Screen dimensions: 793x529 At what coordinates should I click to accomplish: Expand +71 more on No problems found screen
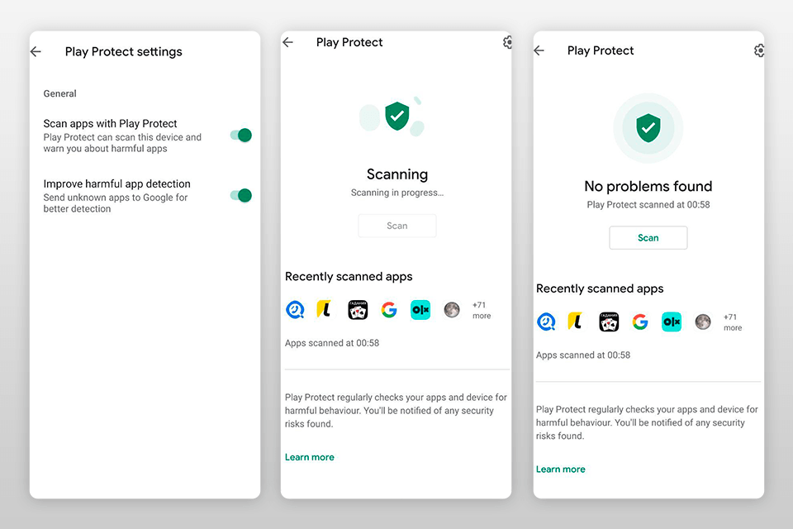tap(732, 322)
